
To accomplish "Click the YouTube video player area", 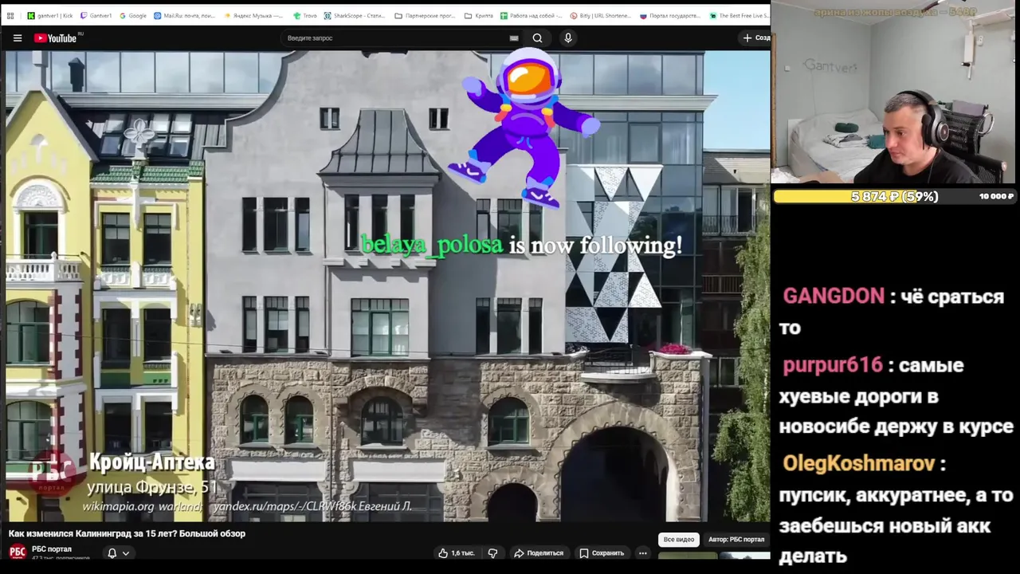I will (x=387, y=286).
